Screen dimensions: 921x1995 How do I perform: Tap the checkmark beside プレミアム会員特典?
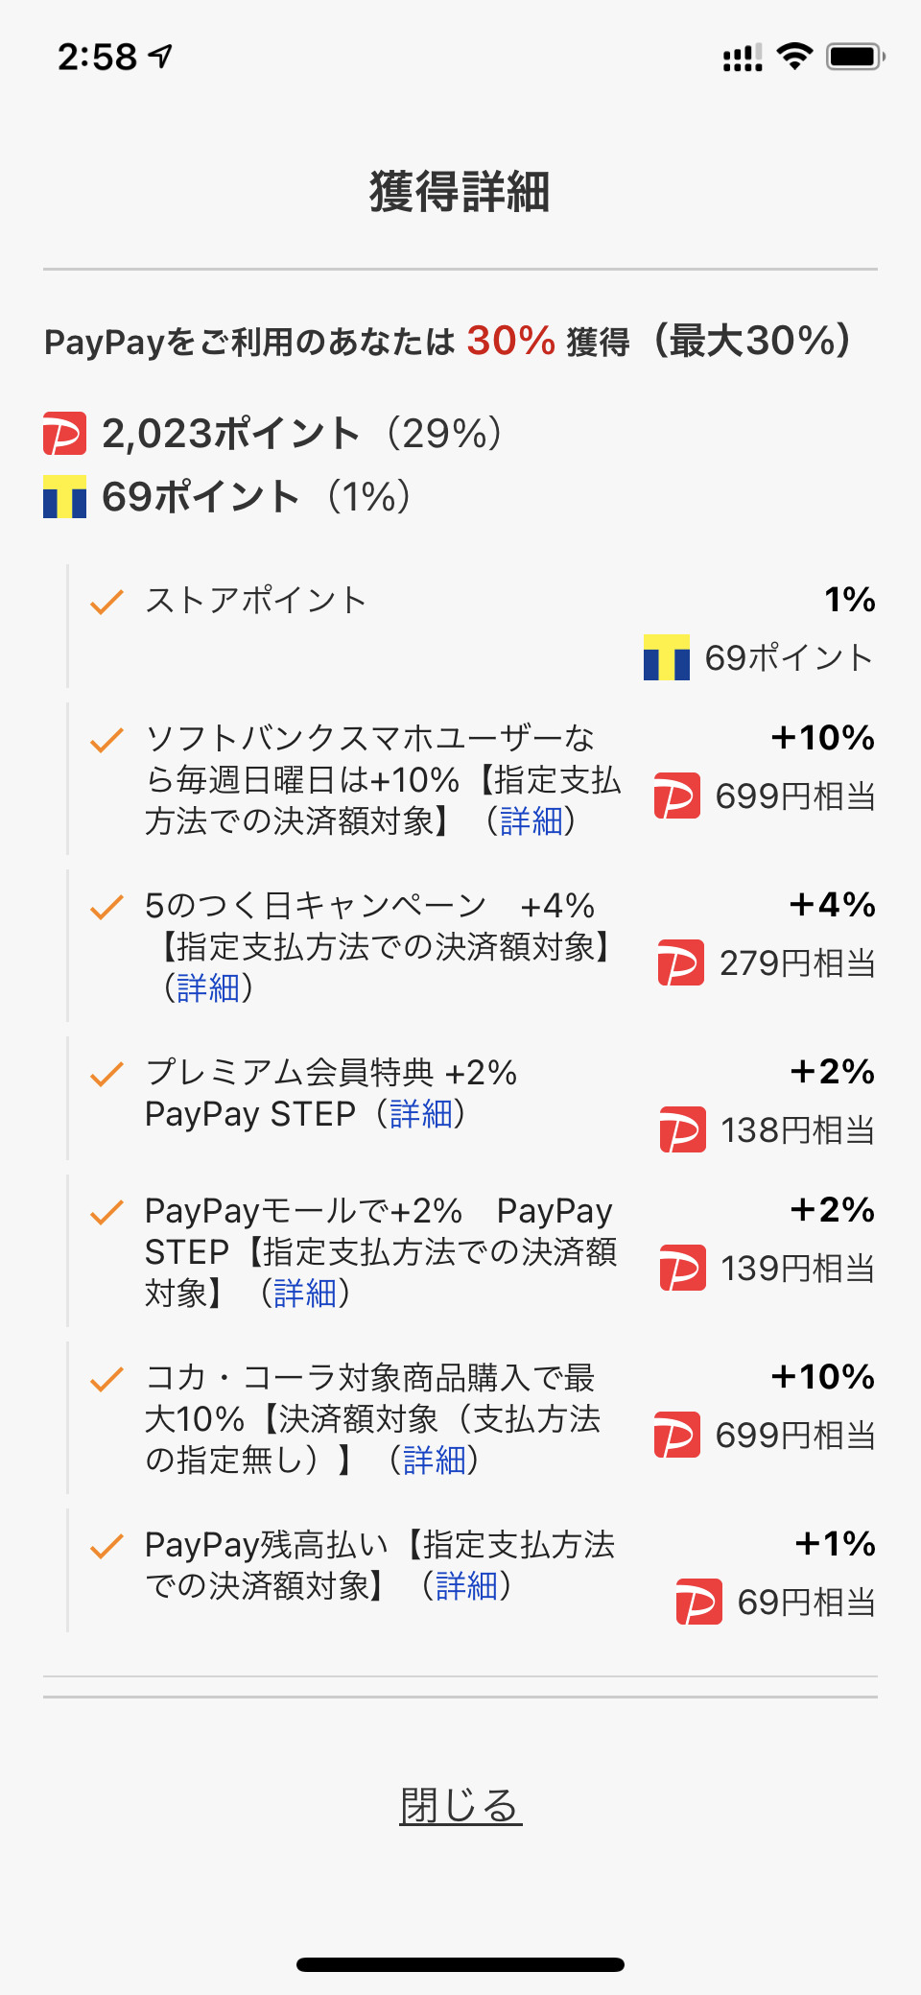tap(106, 1074)
